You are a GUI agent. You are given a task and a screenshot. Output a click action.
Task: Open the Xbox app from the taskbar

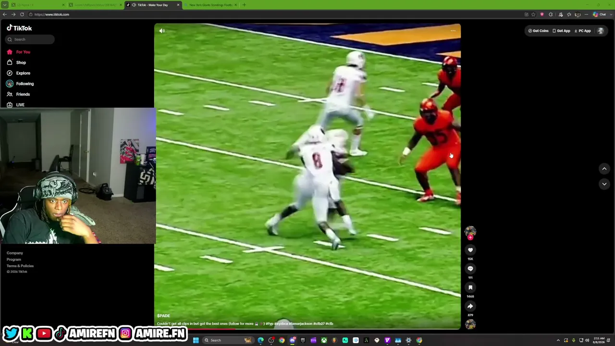point(324,340)
